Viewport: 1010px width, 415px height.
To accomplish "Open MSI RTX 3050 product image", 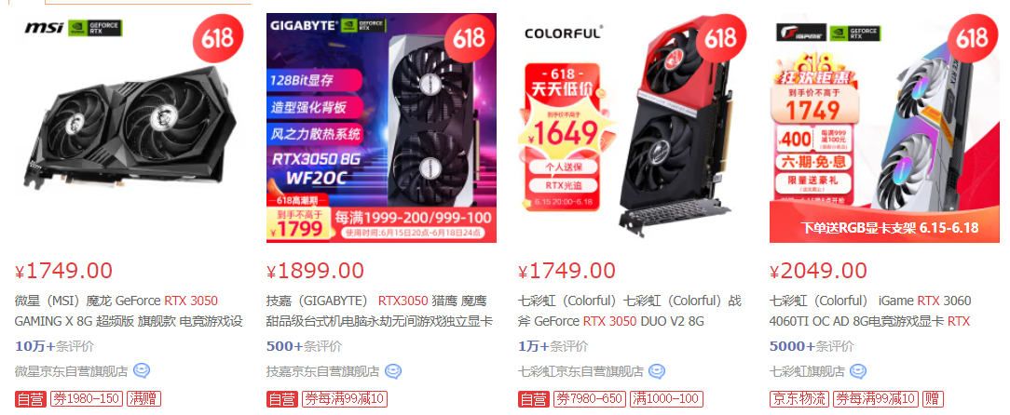I will (130, 127).
